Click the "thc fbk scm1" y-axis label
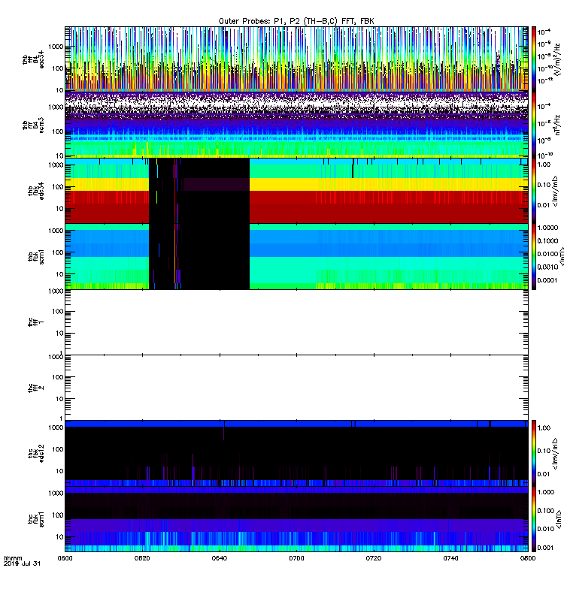The image size is (564, 601). pyautogui.click(x=36, y=519)
